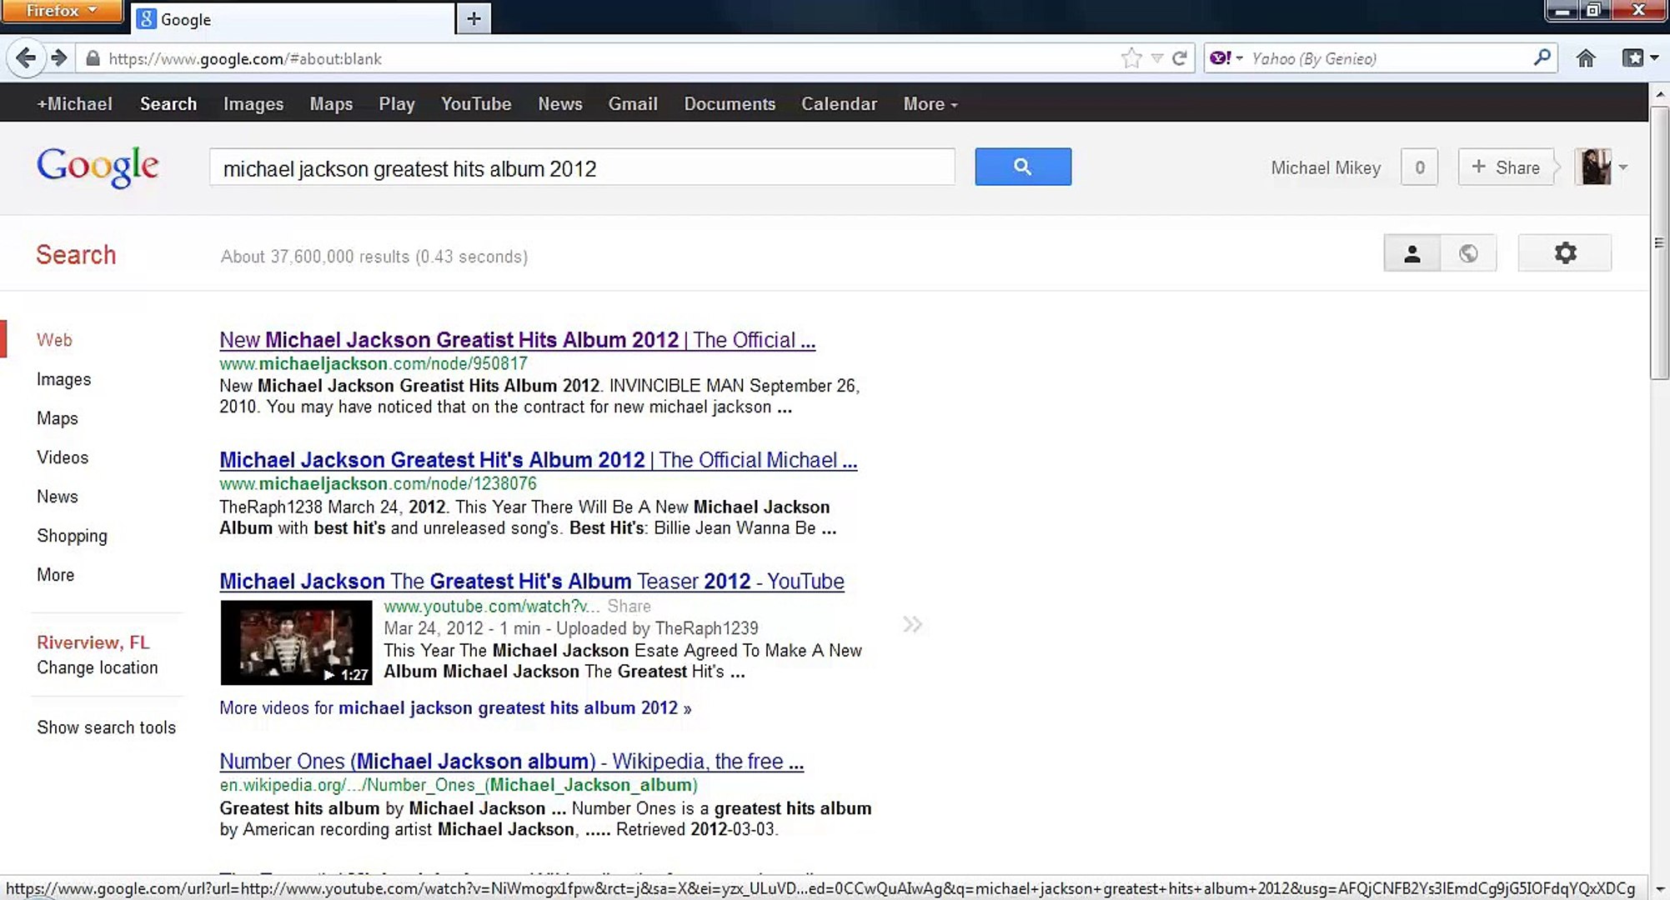Click the page vertical scrollbar thumb
Screen dimensions: 1670x900
1658,242
